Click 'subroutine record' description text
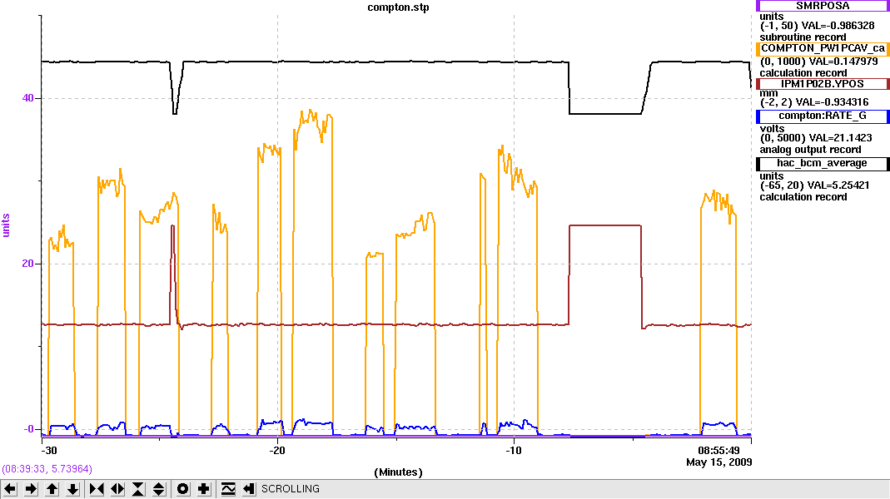Image resolution: width=890 pixels, height=499 pixels. coord(803,37)
